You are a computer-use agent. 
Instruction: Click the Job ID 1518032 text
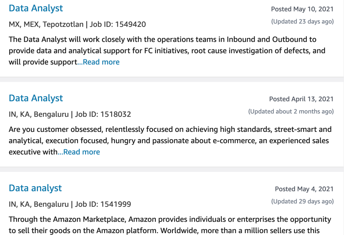click(x=103, y=114)
